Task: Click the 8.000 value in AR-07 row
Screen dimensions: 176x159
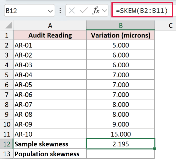Action: [x=120, y=104]
